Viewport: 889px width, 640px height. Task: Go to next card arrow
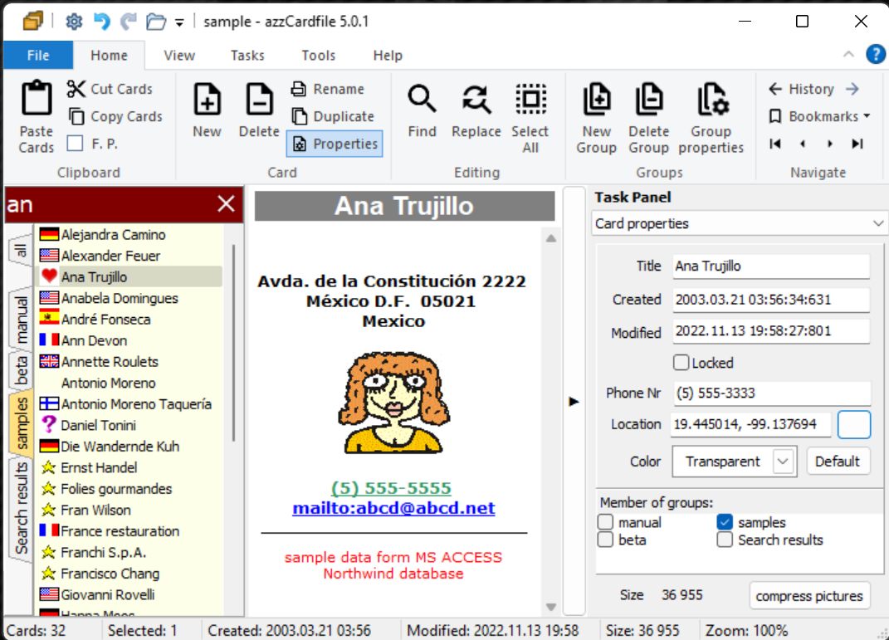[x=830, y=144]
